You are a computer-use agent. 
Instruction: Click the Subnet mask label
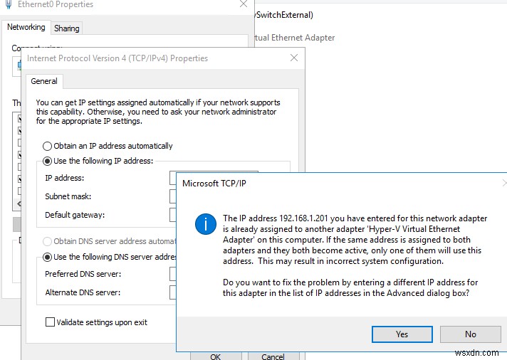click(x=68, y=196)
